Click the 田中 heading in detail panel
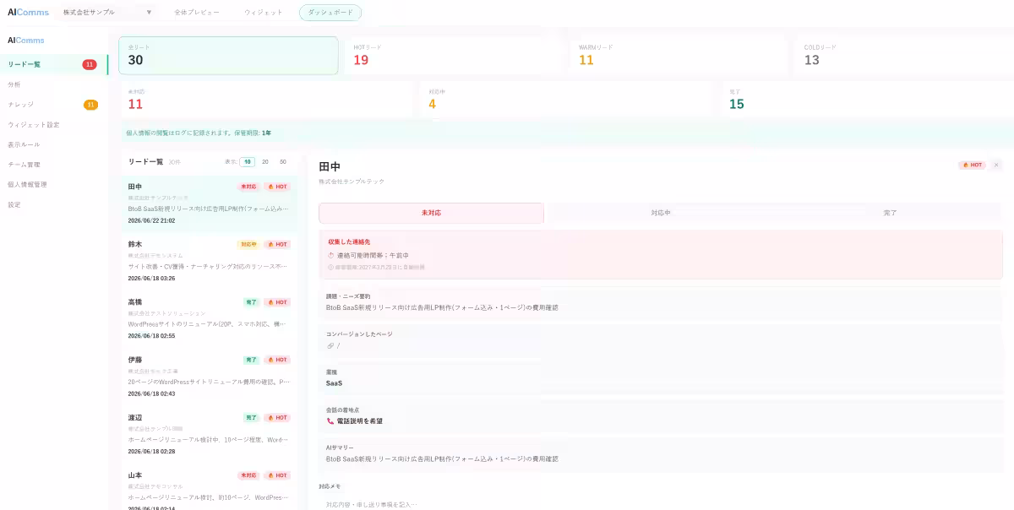This screenshot has width=1014, height=510. coord(330,167)
